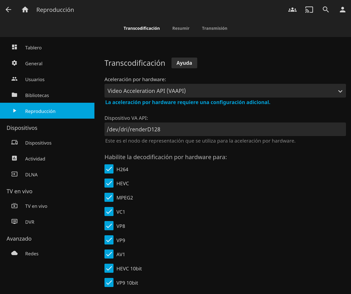Select Reproducción in the sidebar

(47, 111)
